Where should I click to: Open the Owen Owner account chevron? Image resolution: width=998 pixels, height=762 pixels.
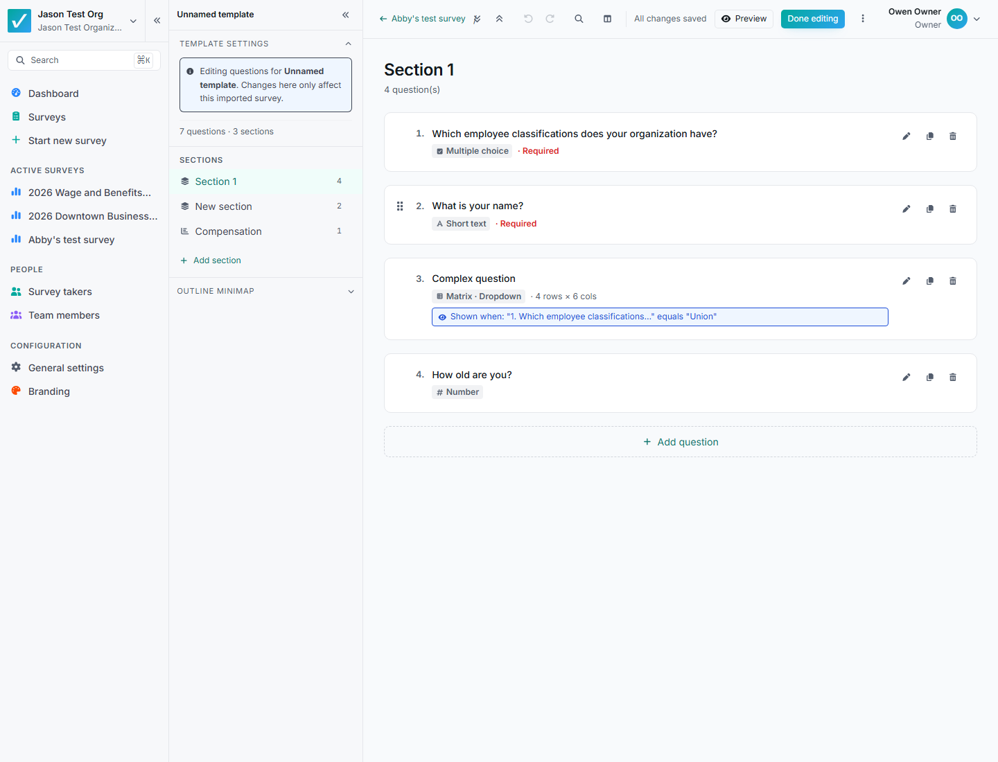pyautogui.click(x=977, y=19)
